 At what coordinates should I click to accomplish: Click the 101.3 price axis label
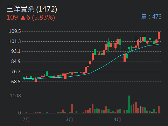(15, 41)
